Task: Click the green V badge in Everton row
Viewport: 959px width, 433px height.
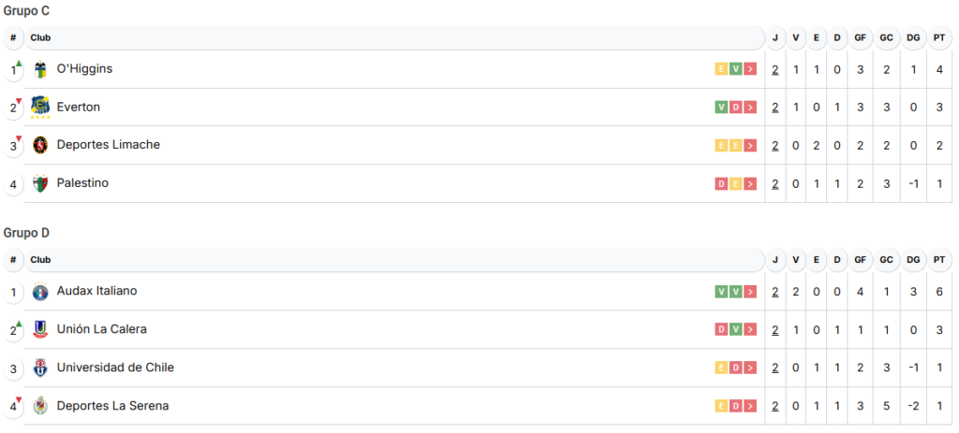Action: pyautogui.click(x=721, y=108)
